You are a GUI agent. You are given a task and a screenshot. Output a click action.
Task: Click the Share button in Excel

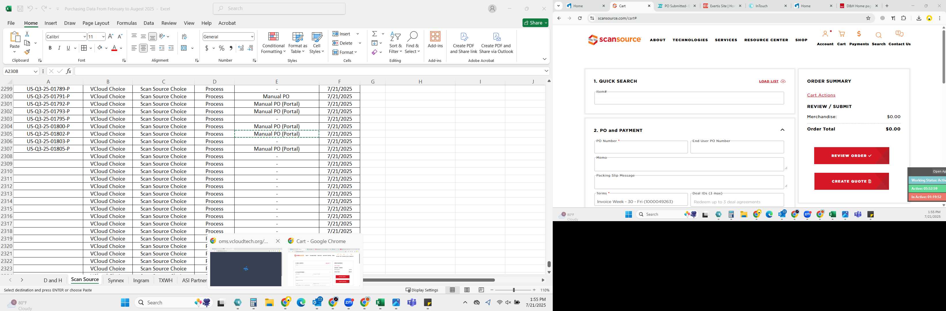click(535, 23)
